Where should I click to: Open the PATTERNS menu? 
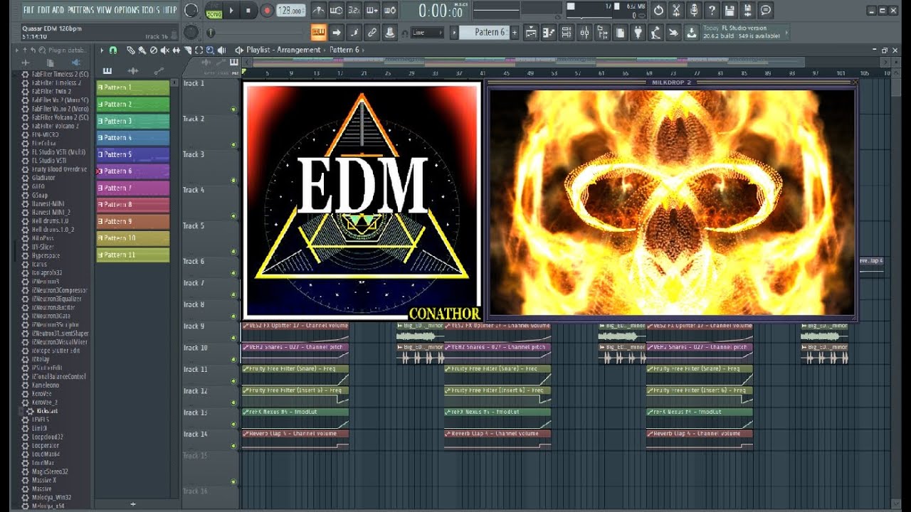(x=80, y=10)
